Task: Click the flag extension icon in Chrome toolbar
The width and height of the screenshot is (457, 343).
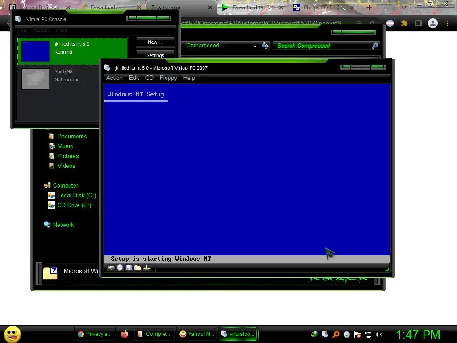Action: (x=390, y=23)
